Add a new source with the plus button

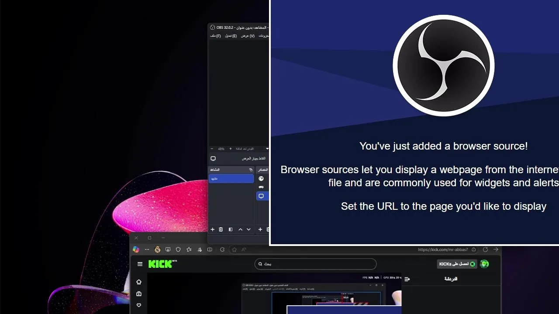(x=260, y=229)
